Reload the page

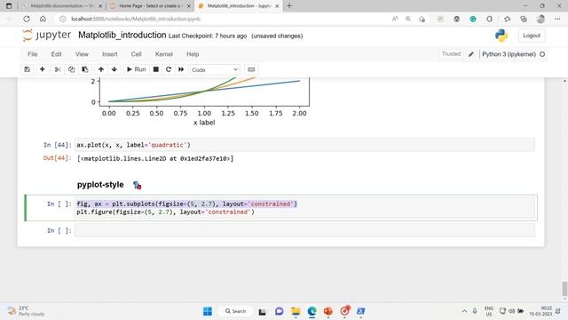click(27, 19)
